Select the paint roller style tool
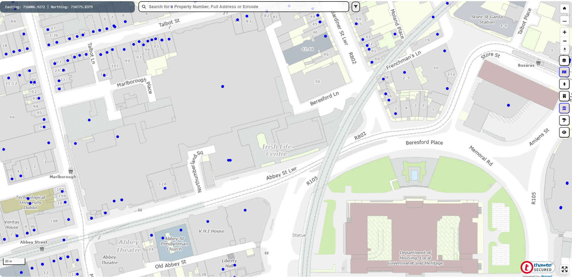Screen dimensions: 572x277 click(564, 120)
